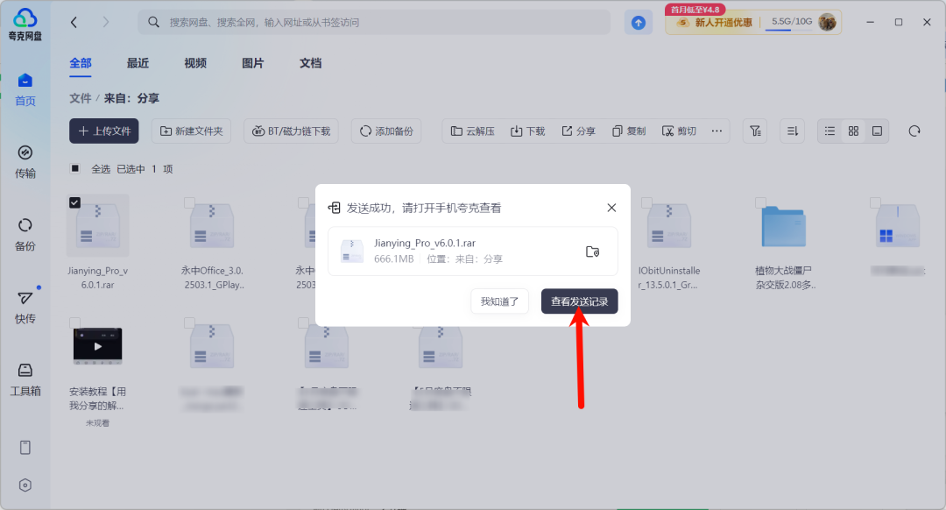Open the sort order dropdown
The width and height of the screenshot is (946, 510).
(792, 131)
